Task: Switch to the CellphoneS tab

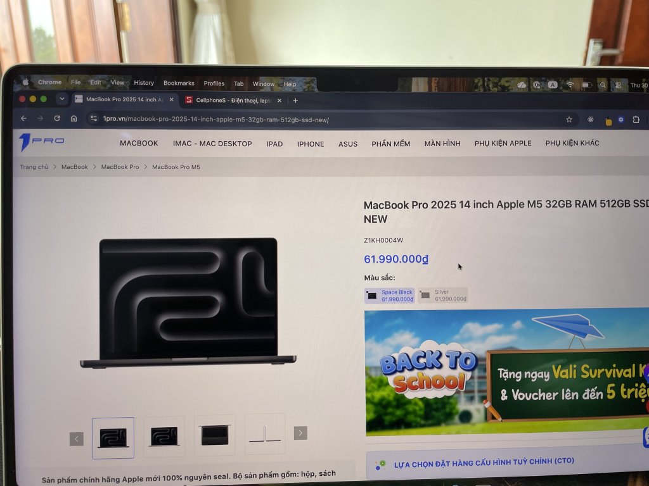Action: 233,101
